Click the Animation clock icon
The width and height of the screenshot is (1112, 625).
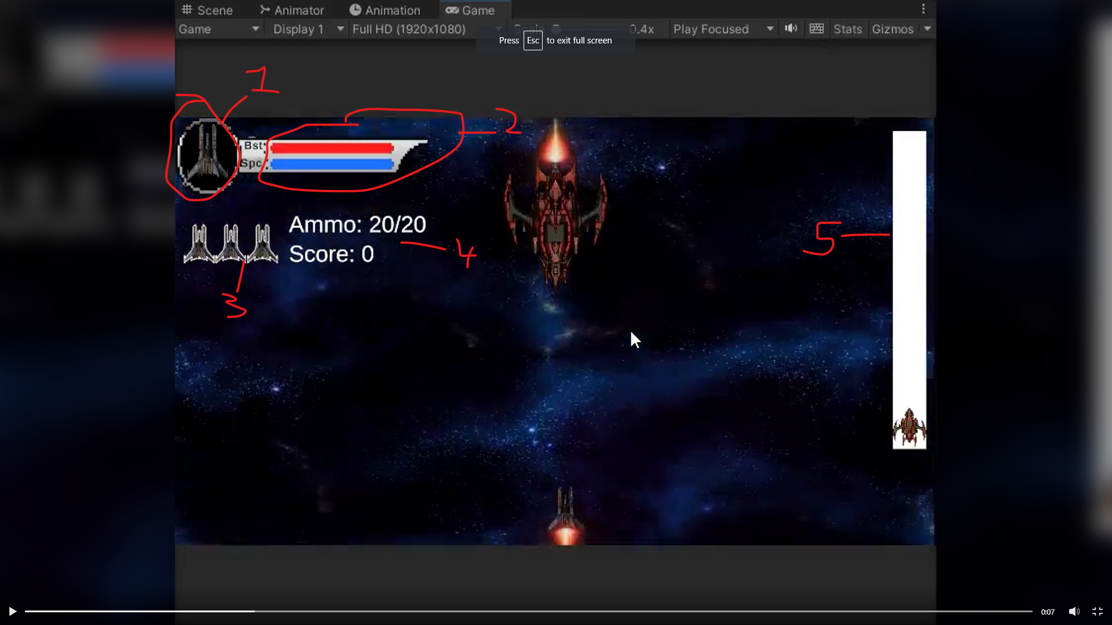point(354,9)
